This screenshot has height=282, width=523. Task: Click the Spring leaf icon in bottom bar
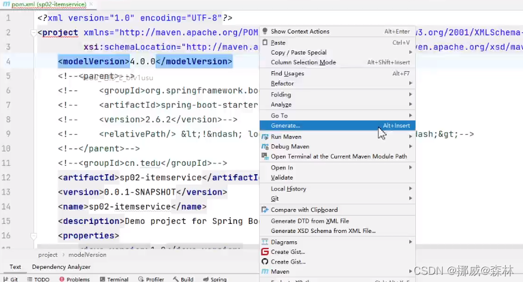pos(206,279)
